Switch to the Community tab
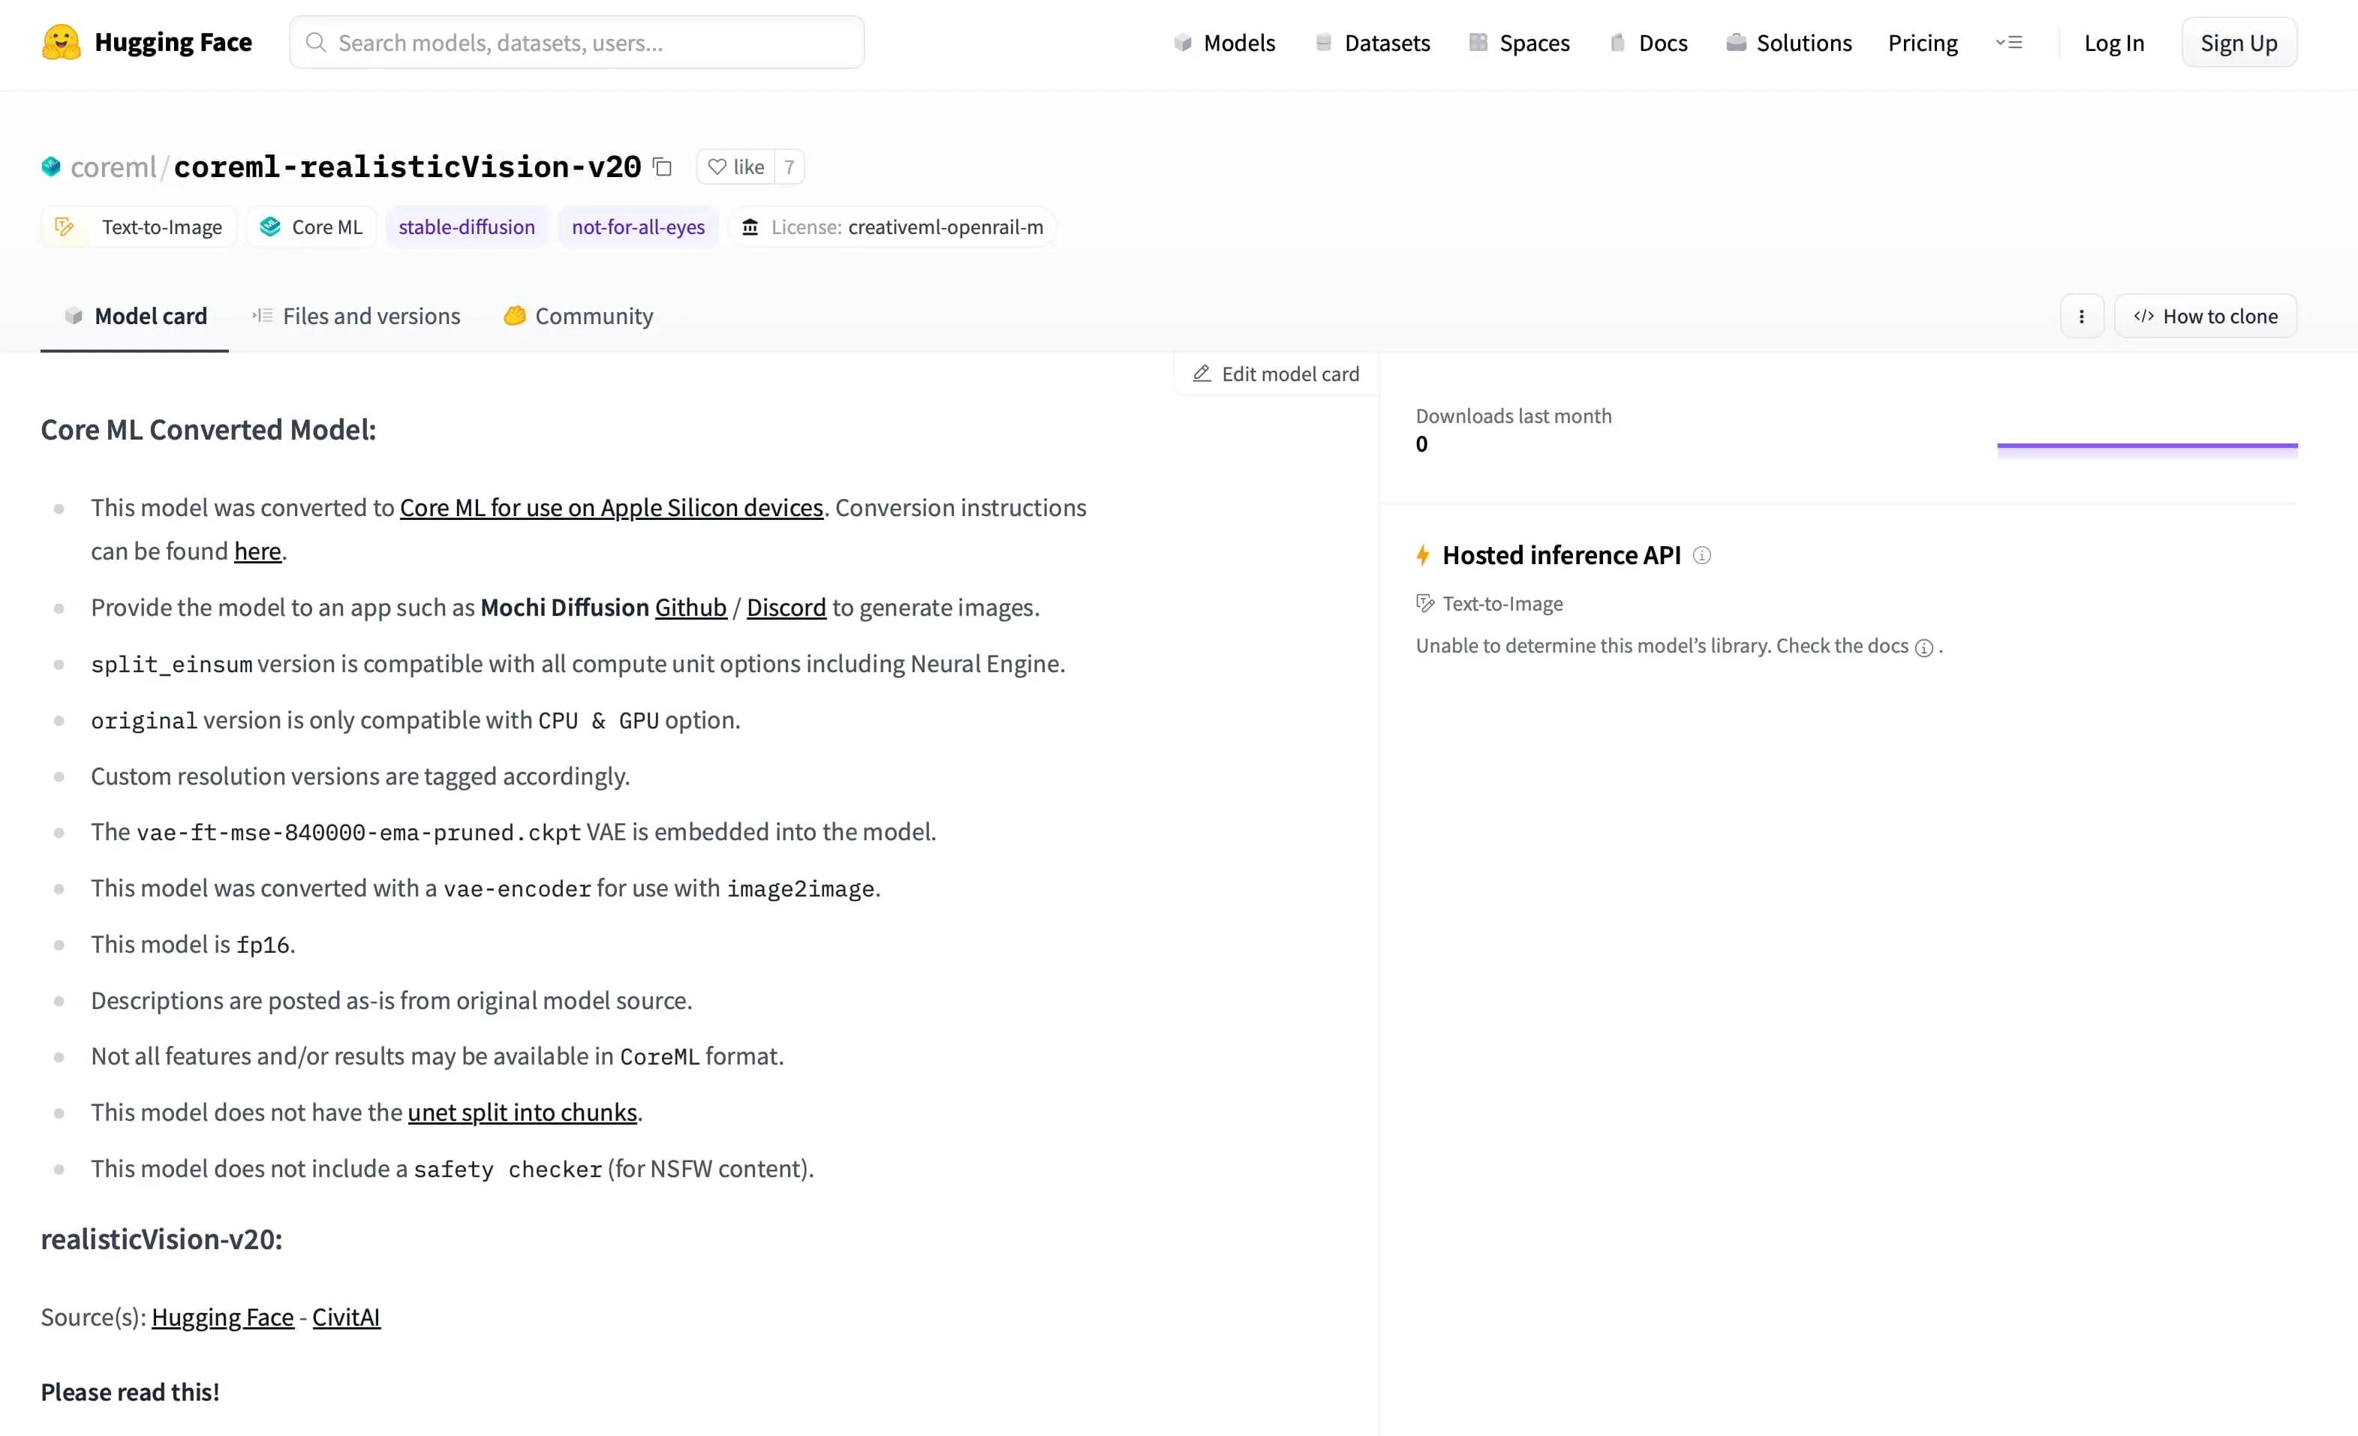This screenshot has width=2358, height=1436. pos(578,316)
